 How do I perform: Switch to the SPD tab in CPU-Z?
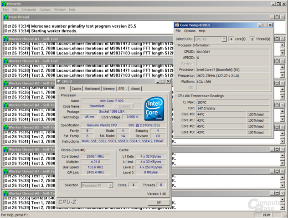point(121,89)
